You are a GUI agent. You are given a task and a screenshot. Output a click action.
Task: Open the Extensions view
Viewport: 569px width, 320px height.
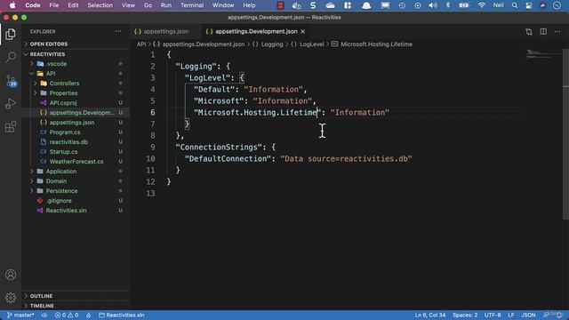11,127
